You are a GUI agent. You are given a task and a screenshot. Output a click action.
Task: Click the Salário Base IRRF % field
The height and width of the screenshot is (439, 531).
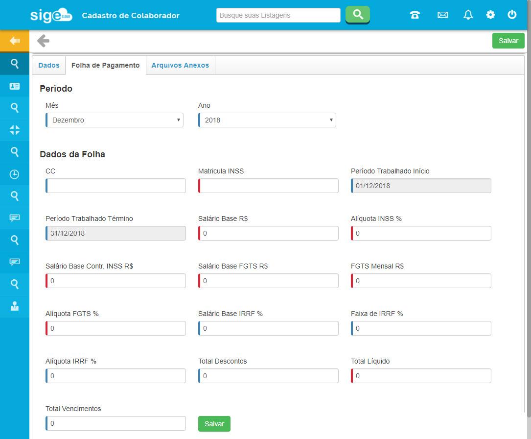268,328
